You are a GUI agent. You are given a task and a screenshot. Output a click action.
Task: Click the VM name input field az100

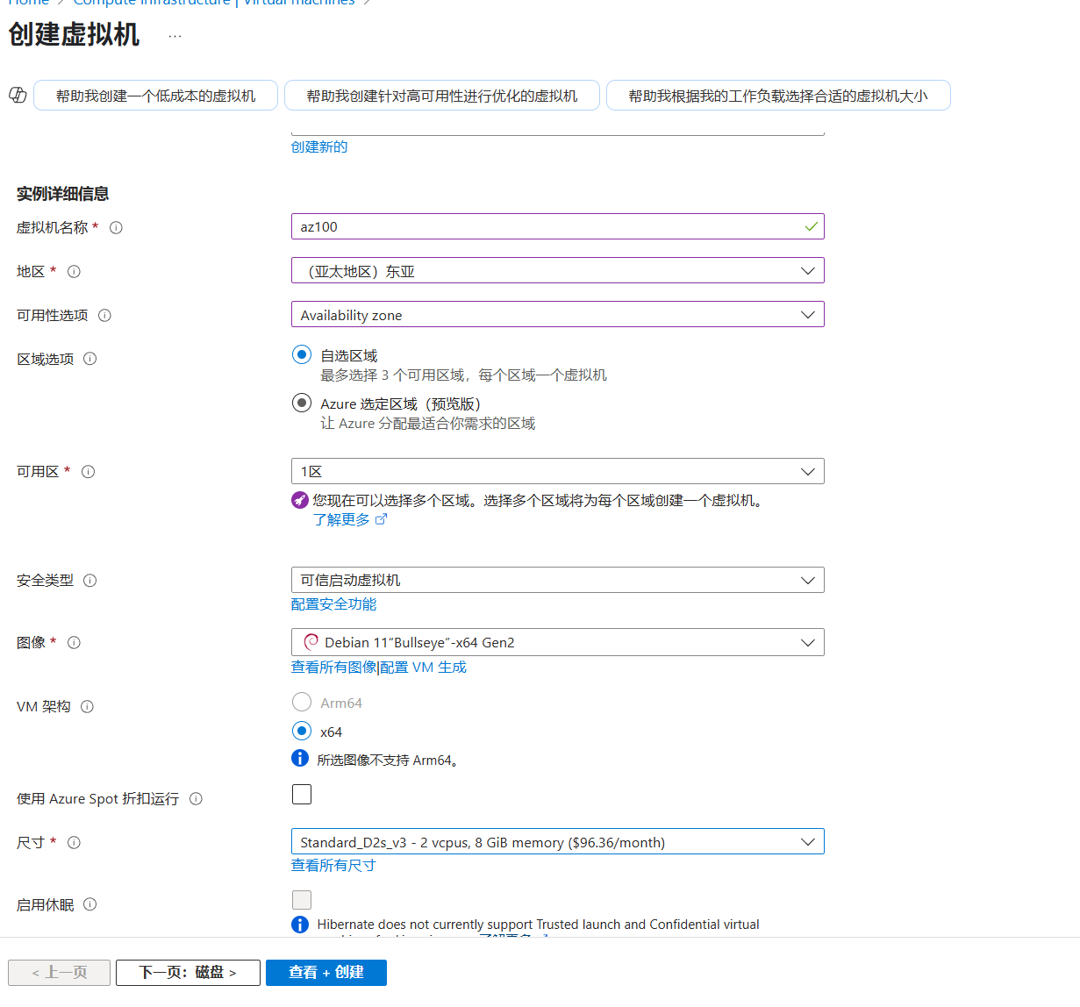[557, 226]
